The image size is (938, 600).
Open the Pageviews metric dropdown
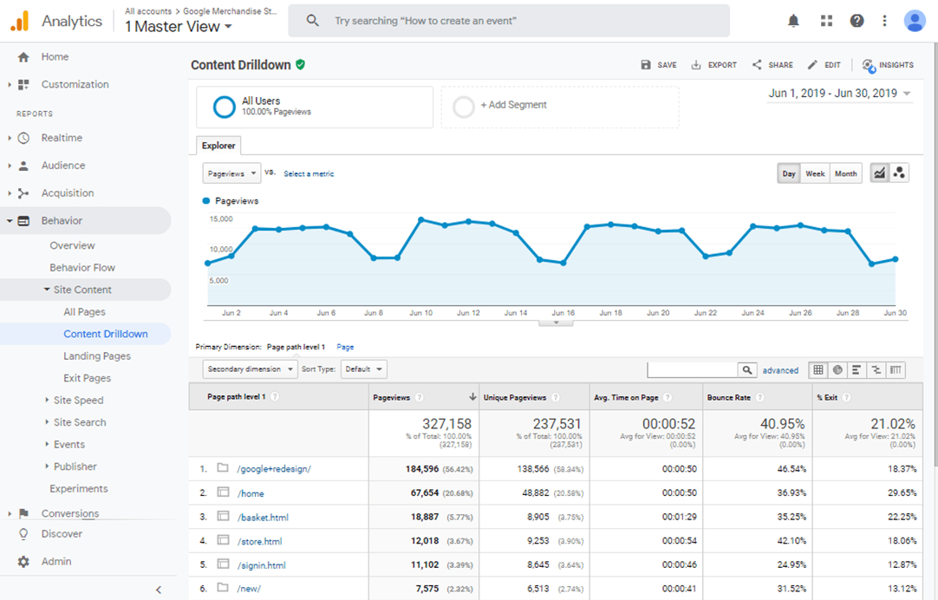click(231, 173)
